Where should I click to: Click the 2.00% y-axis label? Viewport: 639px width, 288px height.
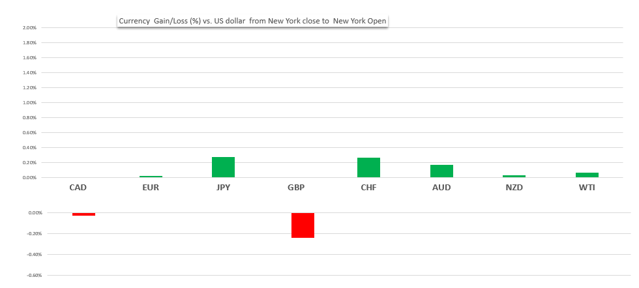click(x=29, y=28)
